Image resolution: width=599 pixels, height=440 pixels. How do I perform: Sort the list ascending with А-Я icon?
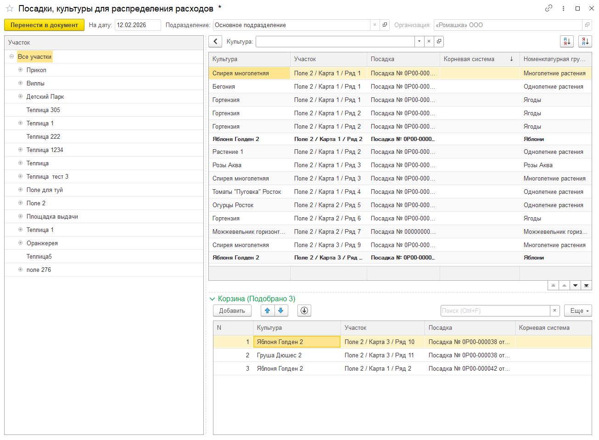(x=567, y=41)
